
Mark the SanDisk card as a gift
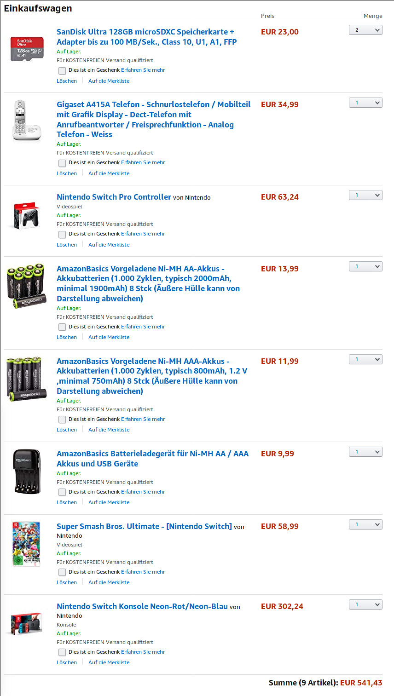62,70
